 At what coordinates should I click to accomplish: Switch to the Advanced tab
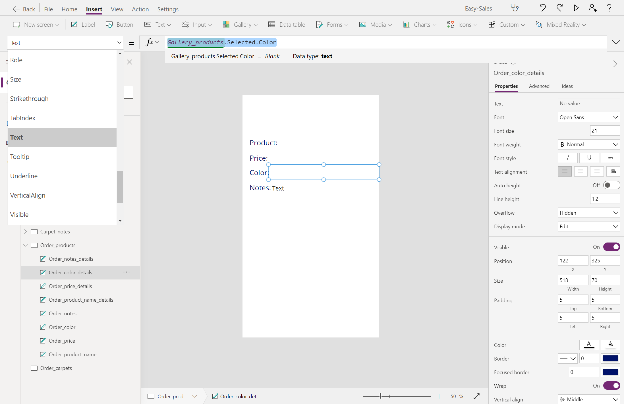click(539, 86)
